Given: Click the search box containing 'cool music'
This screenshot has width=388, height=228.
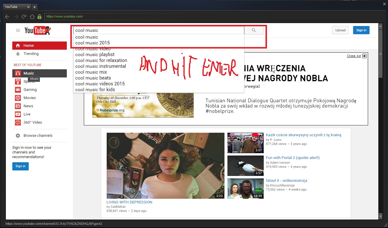Looking at the screenshot, I should [x=159, y=30].
